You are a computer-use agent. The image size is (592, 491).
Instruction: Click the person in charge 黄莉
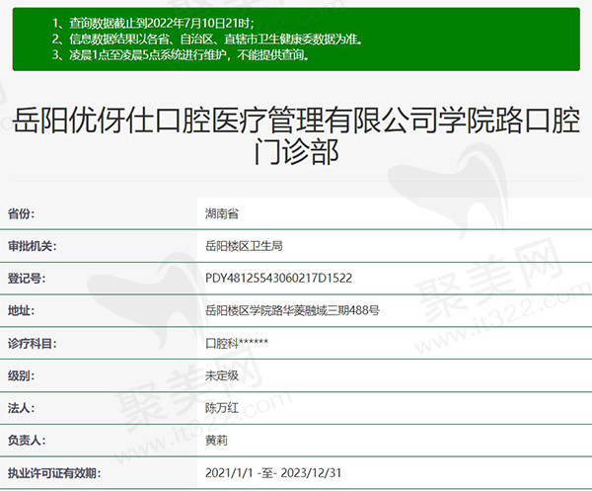click(x=216, y=441)
